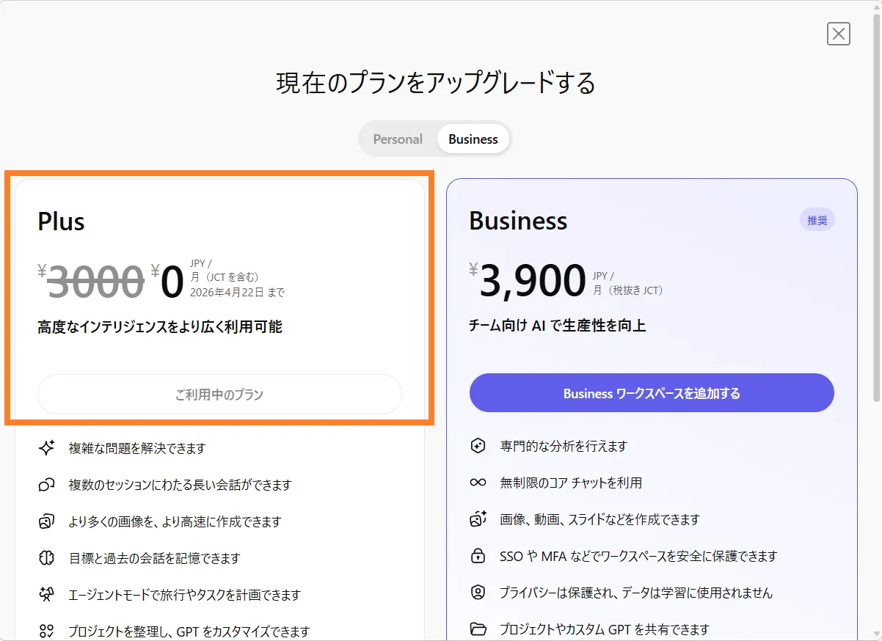Click the agent mode icon beside エージェントモード
Screen dimensions: 882x641
pyautogui.click(x=47, y=595)
